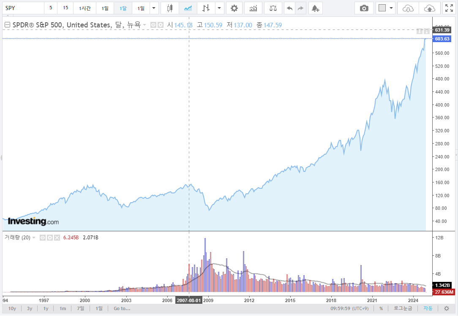Set range to 10y in bottom bar

(12, 308)
